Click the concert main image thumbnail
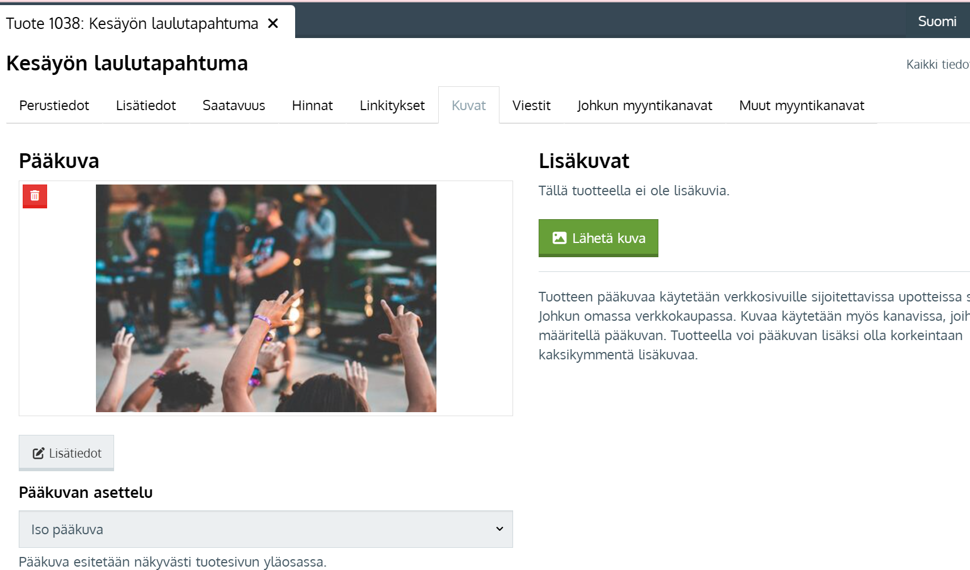Viewport: 970px width, 570px height. [x=266, y=298]
